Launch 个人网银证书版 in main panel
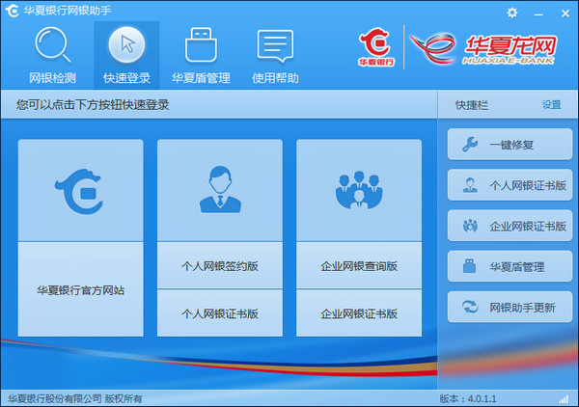Image resolution: width=579 pixels, height=407 pixels. point(220,313)
